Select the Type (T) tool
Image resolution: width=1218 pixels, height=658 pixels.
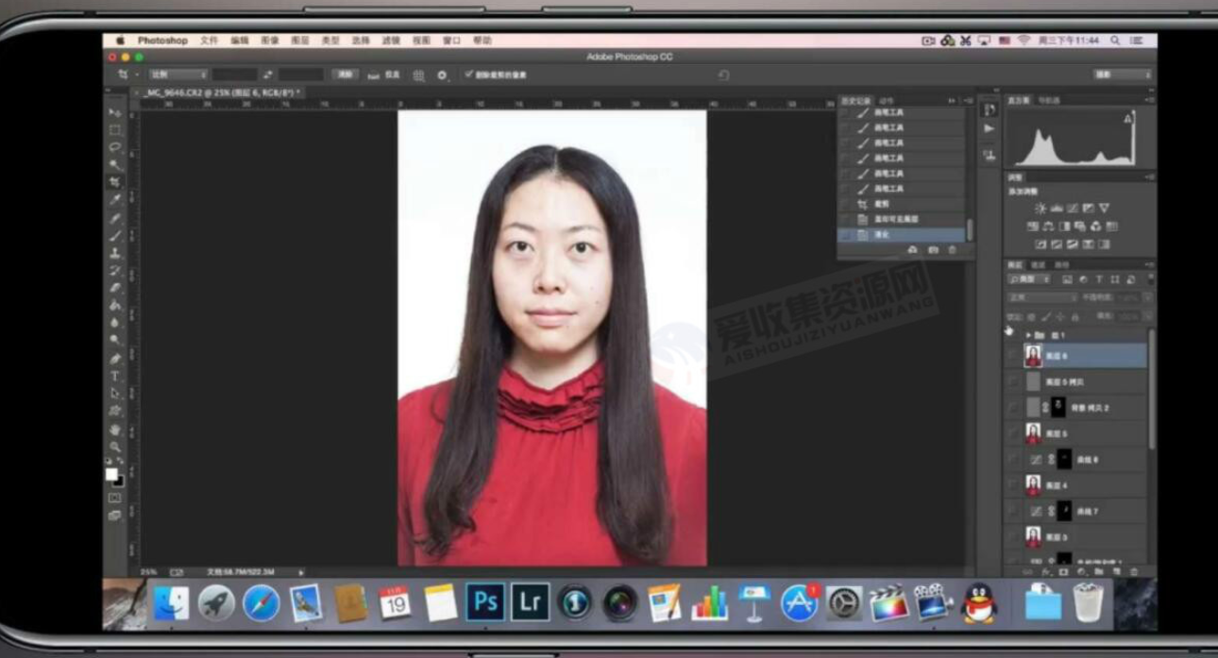(115, 376)
